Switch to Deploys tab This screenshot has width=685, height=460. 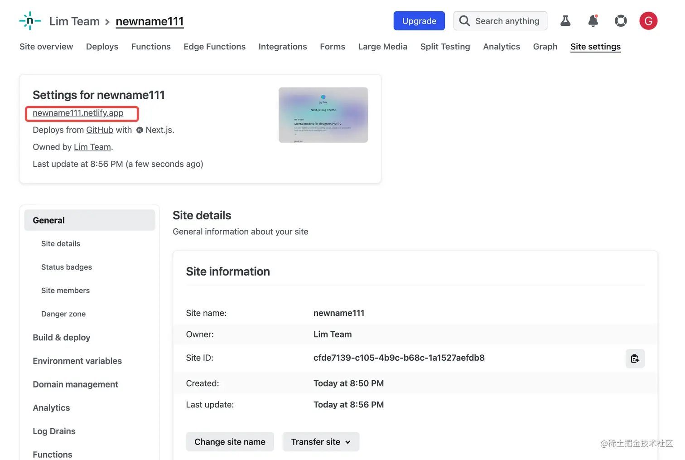point(102,47)
